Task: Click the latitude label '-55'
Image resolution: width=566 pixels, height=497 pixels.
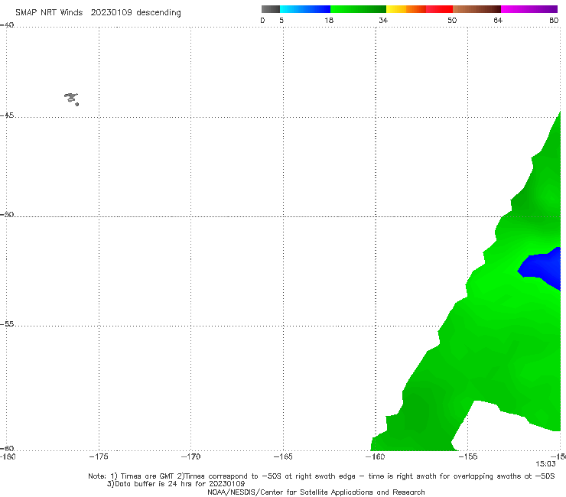Action: pos(7,323)
